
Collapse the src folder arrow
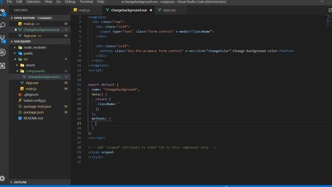[x=15, y=59]
